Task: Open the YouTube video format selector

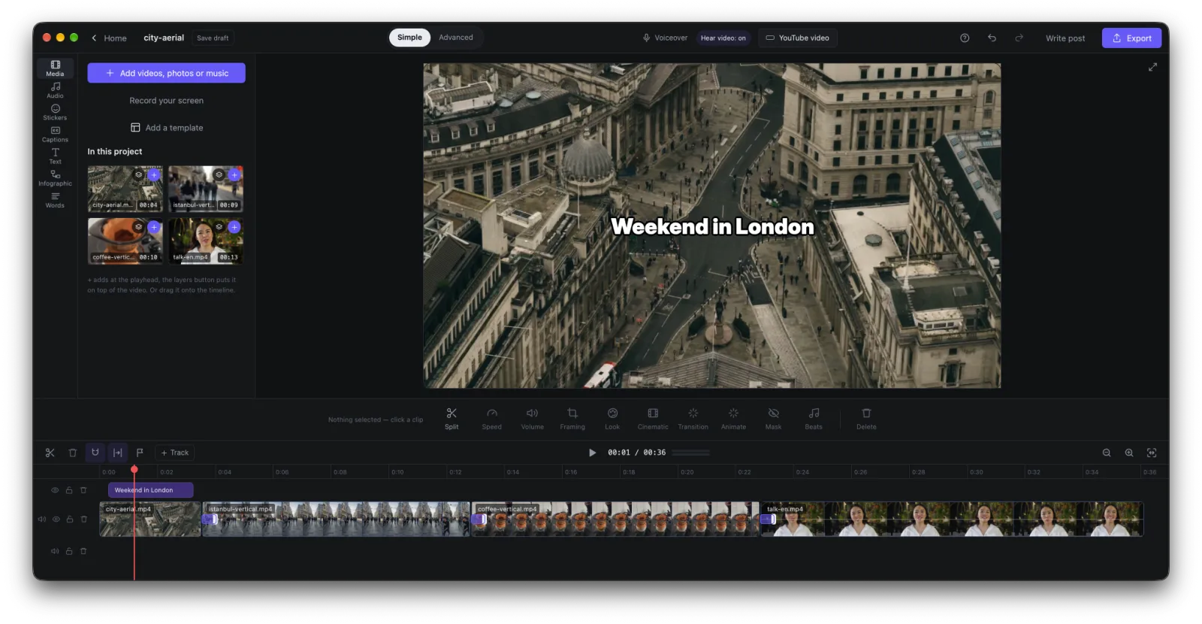Action: (797, 38)
